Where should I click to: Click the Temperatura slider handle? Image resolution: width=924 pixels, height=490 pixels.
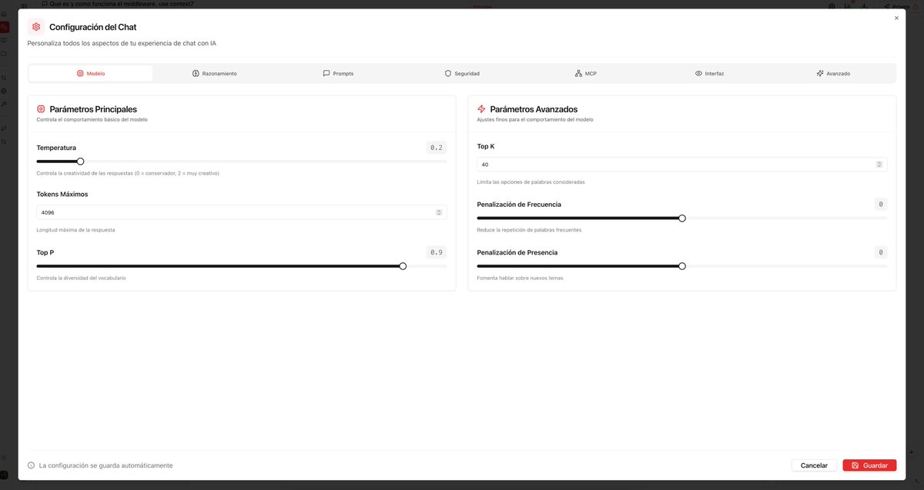coord(80,162)
